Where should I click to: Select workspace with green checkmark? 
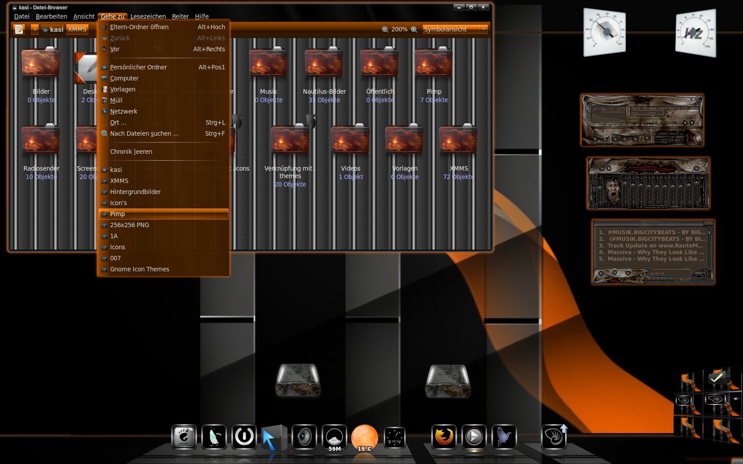(716, 378)
